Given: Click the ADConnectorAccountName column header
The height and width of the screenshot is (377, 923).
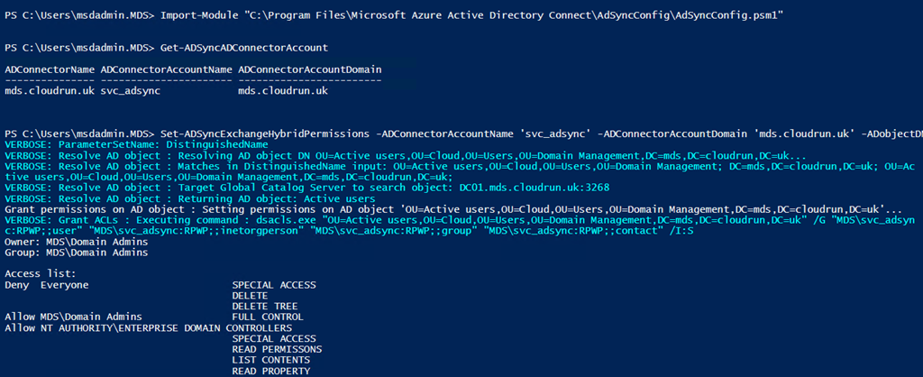Looking at the screenshot, I should click(x=165, y=69).
